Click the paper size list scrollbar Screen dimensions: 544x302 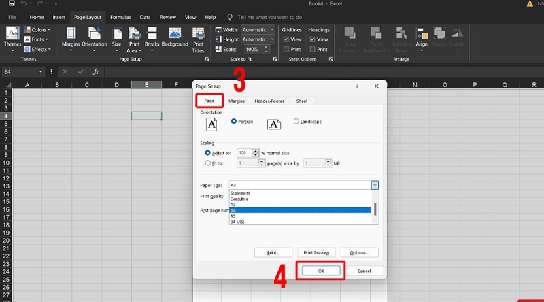click(375, 208)
